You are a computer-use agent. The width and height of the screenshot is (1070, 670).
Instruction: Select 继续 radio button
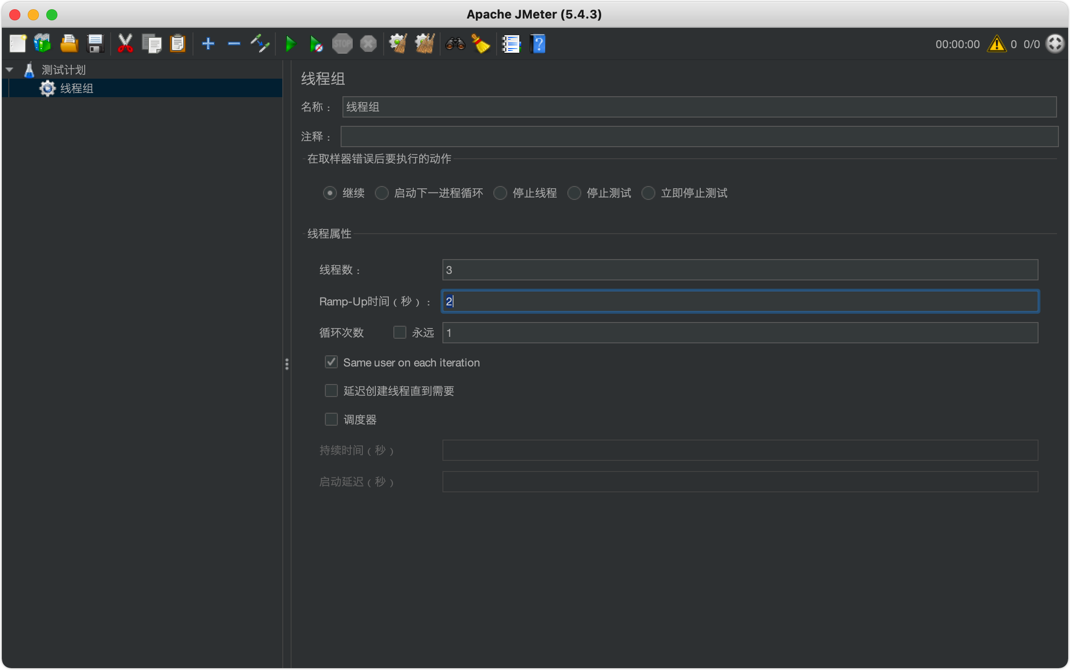coord(330,193)
